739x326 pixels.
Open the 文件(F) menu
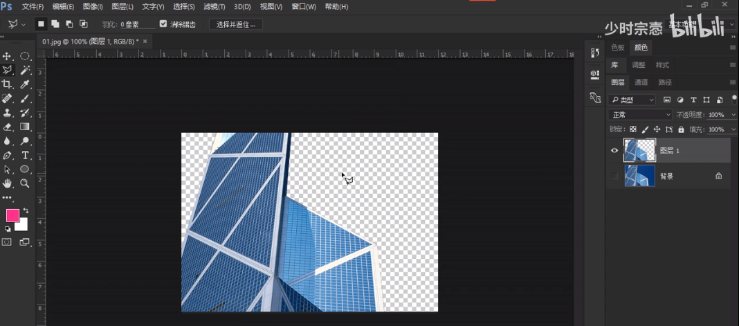pos(33,7)
